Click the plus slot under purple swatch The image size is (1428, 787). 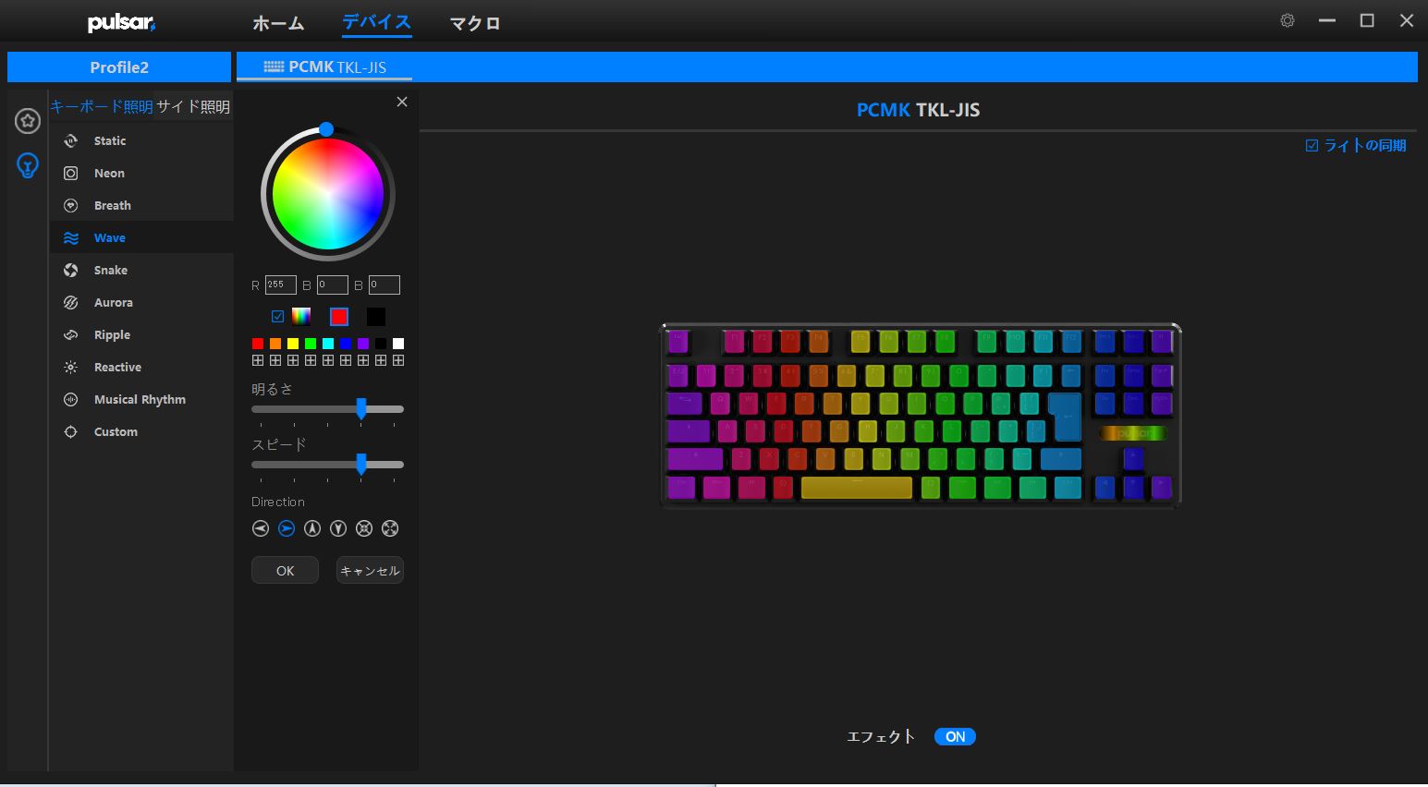363,360
